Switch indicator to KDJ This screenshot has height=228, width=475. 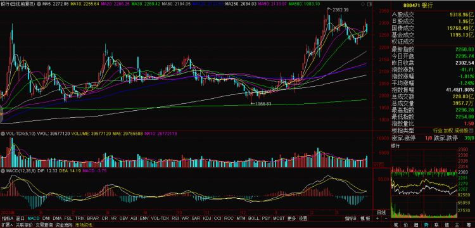pyautogui.click(x=207, y=218)
